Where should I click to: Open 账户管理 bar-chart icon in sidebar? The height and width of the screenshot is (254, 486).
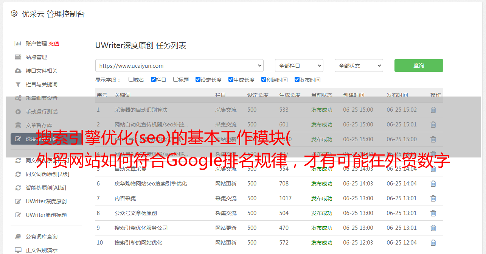[18, 44]
